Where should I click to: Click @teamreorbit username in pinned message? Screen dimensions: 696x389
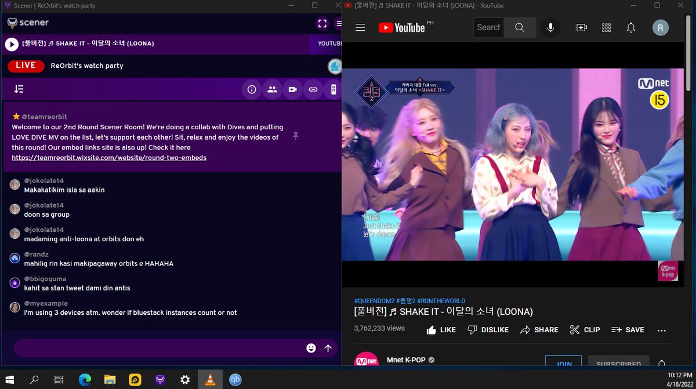tap(44, 117)
